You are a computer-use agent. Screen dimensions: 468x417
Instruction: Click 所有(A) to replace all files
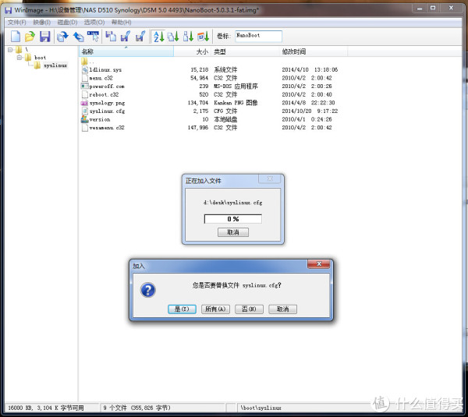215,309
